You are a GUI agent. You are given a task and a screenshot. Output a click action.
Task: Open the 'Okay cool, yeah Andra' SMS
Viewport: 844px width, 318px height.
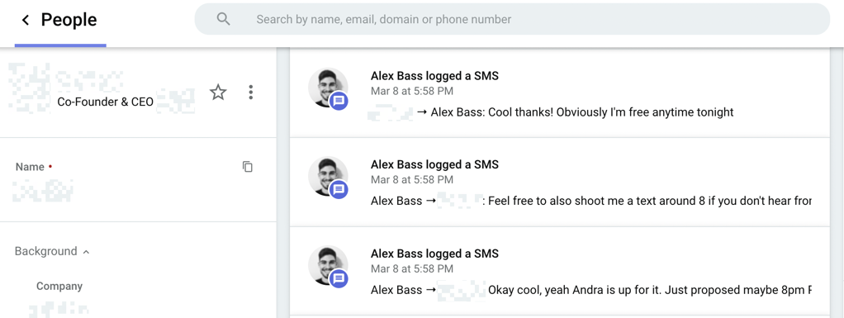click(560, 271)
